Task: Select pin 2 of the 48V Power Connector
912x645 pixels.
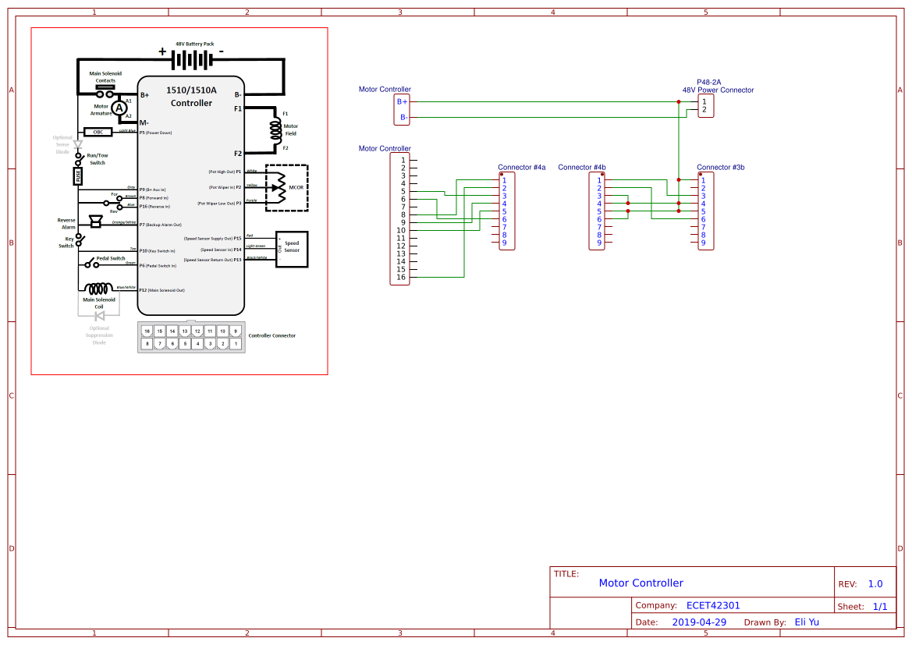Action: (704, 109)
